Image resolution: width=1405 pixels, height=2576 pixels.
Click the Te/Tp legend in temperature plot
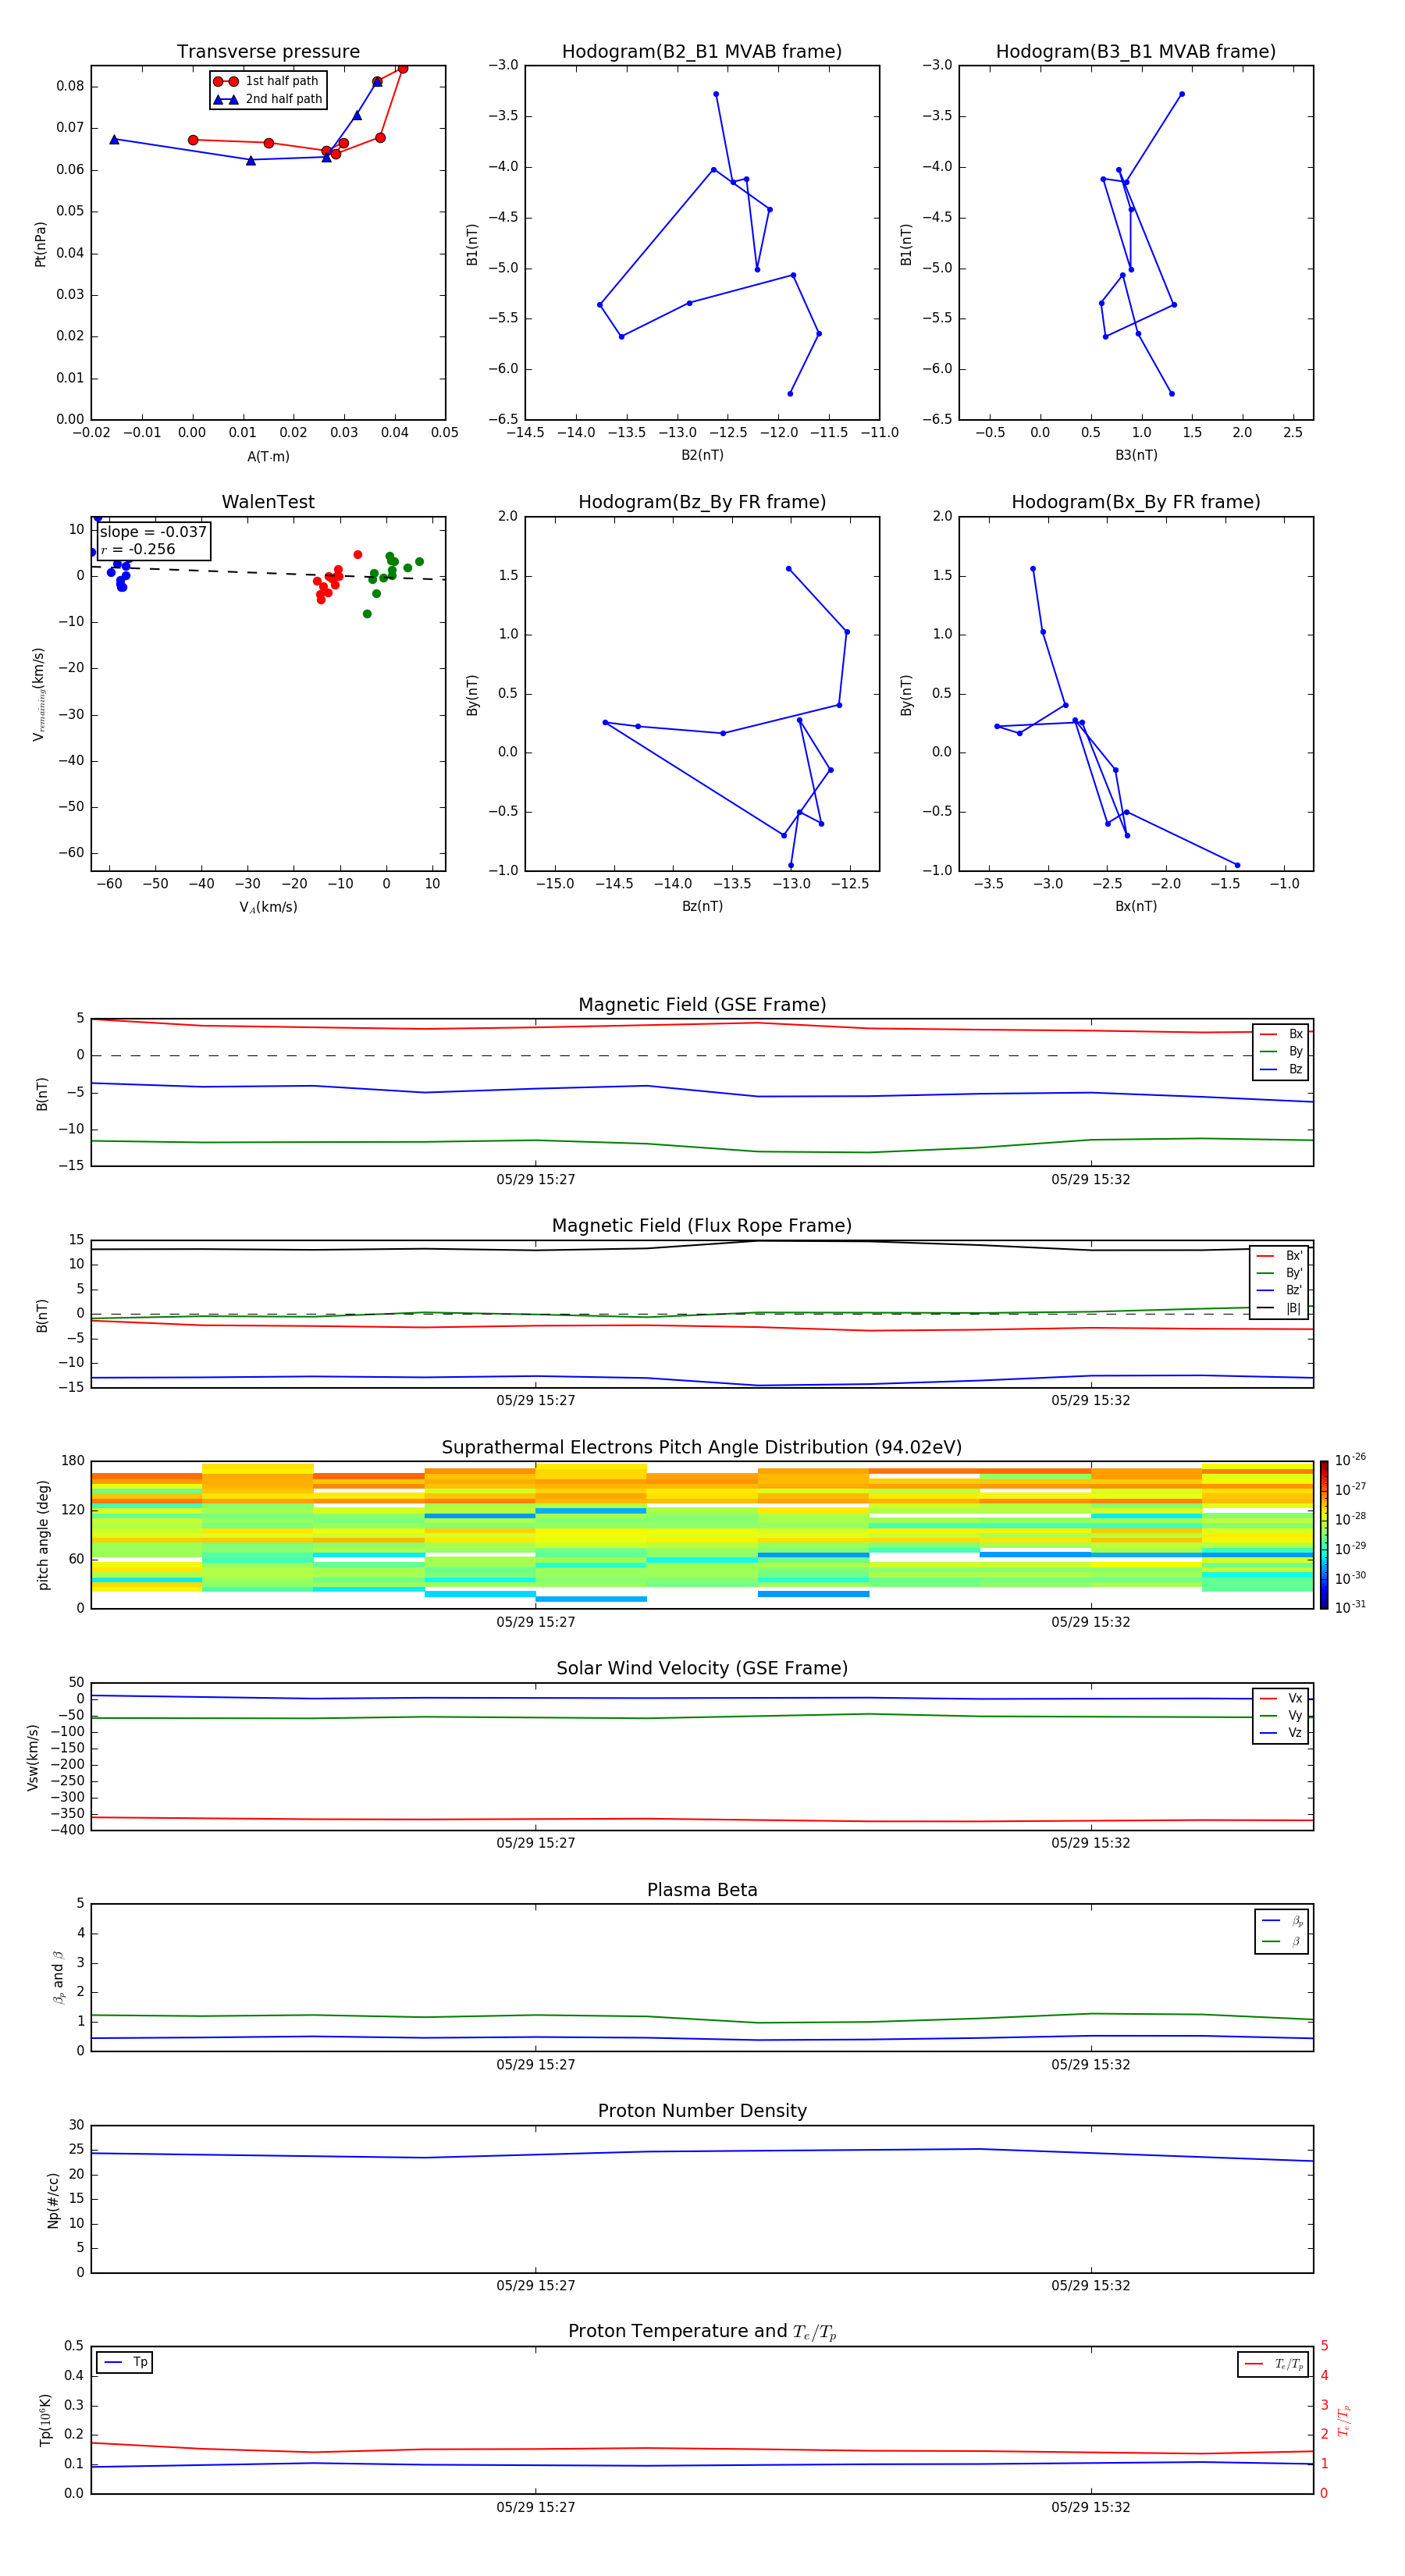pos(1273,2364)
